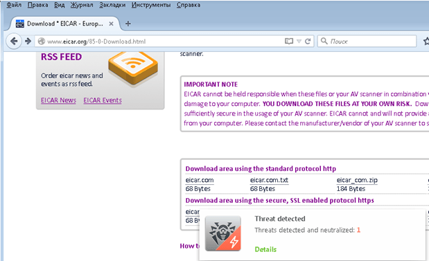Open the Вид menu
The height and width of the screenshot is (261, 429).
(60, 5)
